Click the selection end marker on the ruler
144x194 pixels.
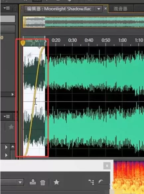coord(45,41)
